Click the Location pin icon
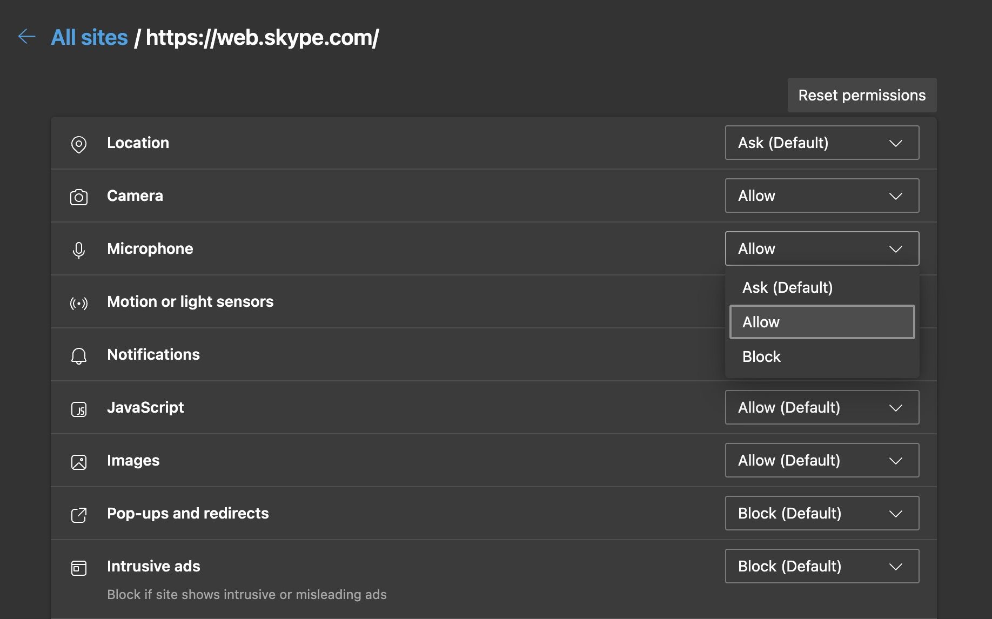Screen dimensions: 992x619 point(79,144)
